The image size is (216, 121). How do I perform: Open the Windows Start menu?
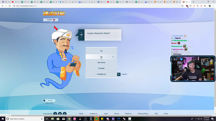3,119
